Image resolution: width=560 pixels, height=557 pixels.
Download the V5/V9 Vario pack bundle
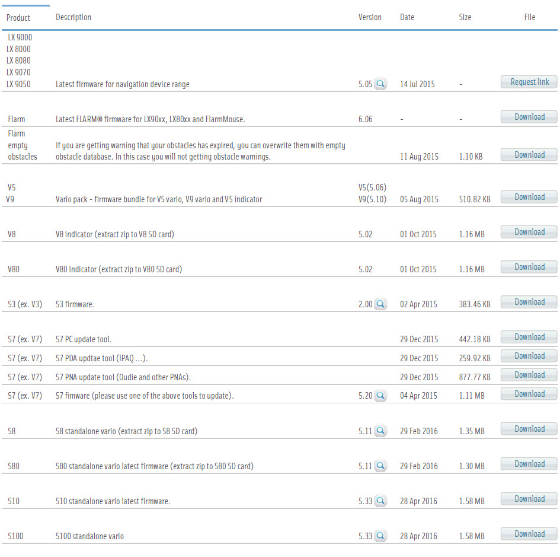tap(529, 197)
